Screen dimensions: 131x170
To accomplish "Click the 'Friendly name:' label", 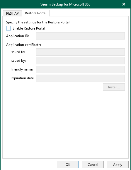I will point(22,69).
